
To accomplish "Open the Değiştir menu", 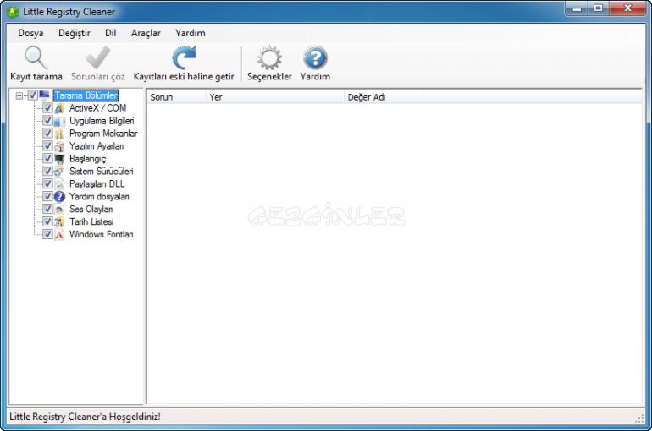I will tap(75, 33).
